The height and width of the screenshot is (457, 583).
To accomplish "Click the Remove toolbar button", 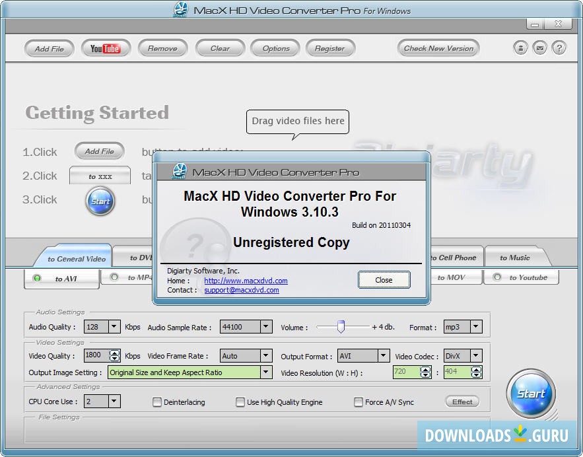I will click(x=162, y=48).
